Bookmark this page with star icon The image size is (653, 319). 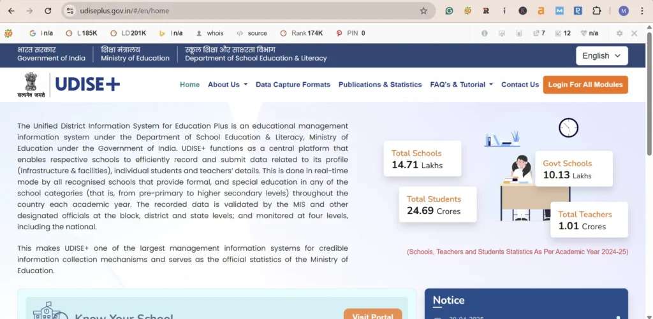tap(423, 11)
